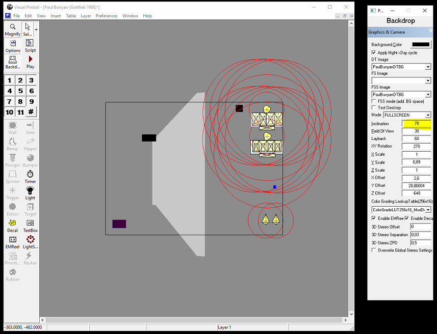
Task: Toggle layer 2 button
Action: (20, 80)
